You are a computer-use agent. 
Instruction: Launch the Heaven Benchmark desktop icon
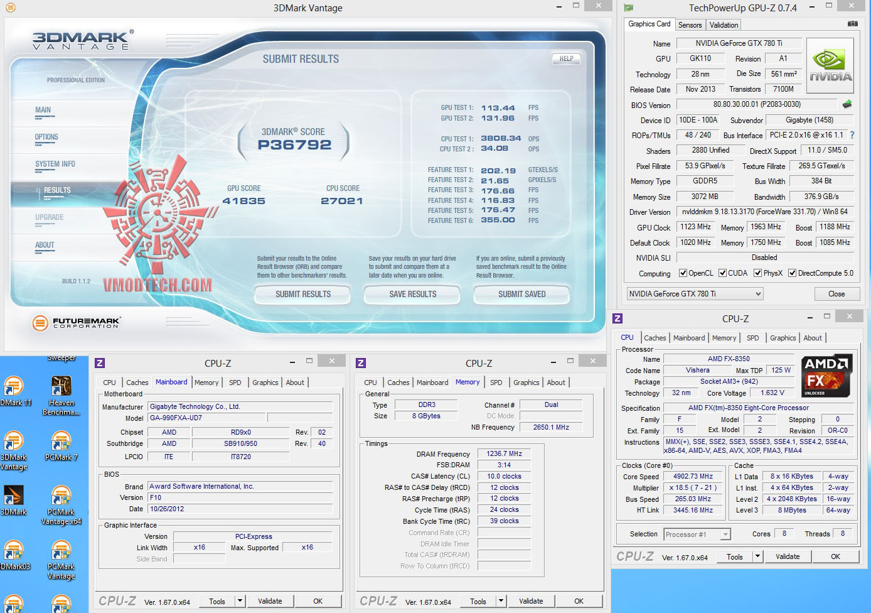[61, 396]
